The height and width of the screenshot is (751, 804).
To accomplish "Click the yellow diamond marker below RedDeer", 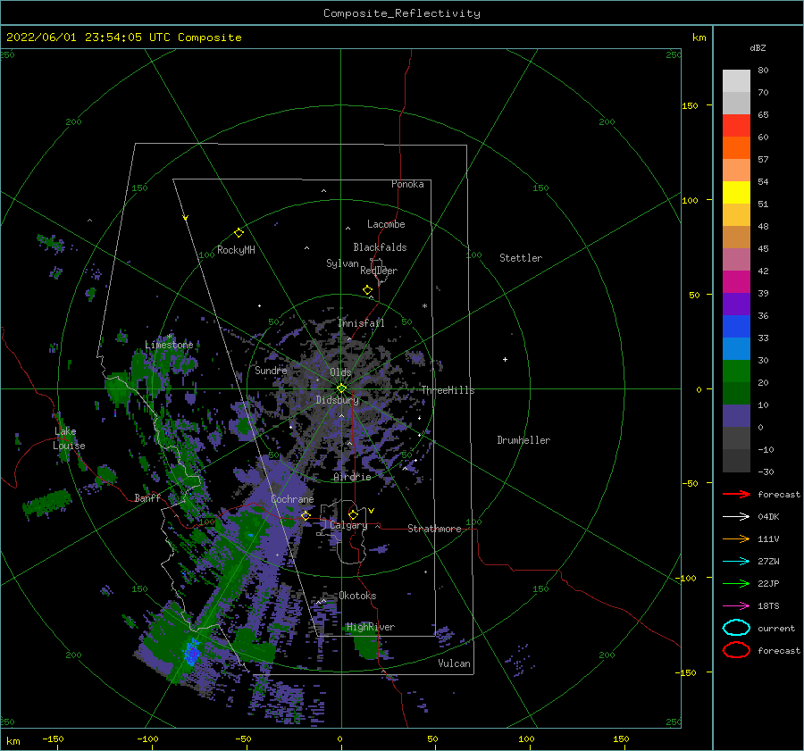I will pyautogui.click(x=367, y=290).
